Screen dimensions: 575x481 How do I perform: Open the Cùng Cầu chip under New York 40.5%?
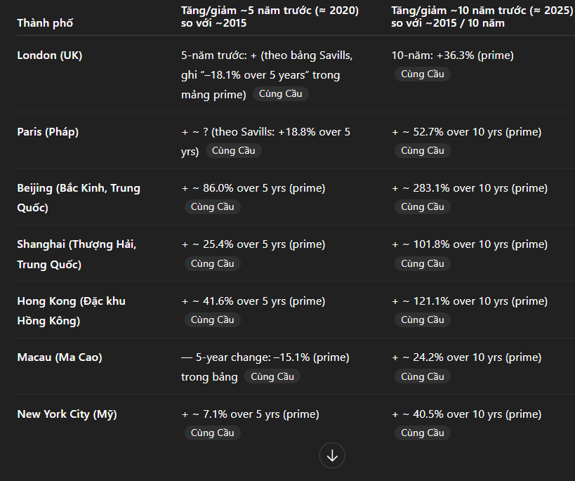point(422,433)
